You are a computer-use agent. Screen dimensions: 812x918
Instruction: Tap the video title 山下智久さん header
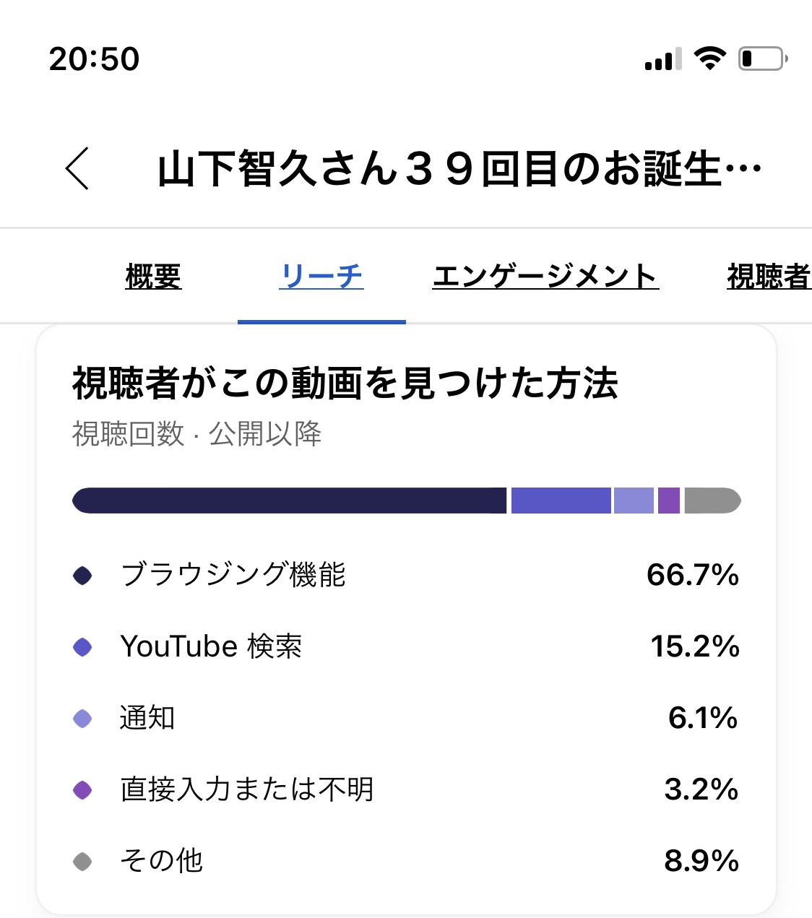point(459,169)
